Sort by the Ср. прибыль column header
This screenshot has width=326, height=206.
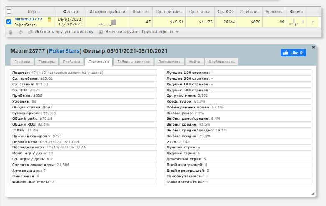[169, 12]
